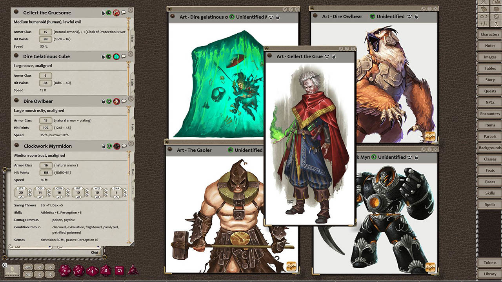Click the token portrait icon on Dire Gelatinous Cube header

point(116,56)
